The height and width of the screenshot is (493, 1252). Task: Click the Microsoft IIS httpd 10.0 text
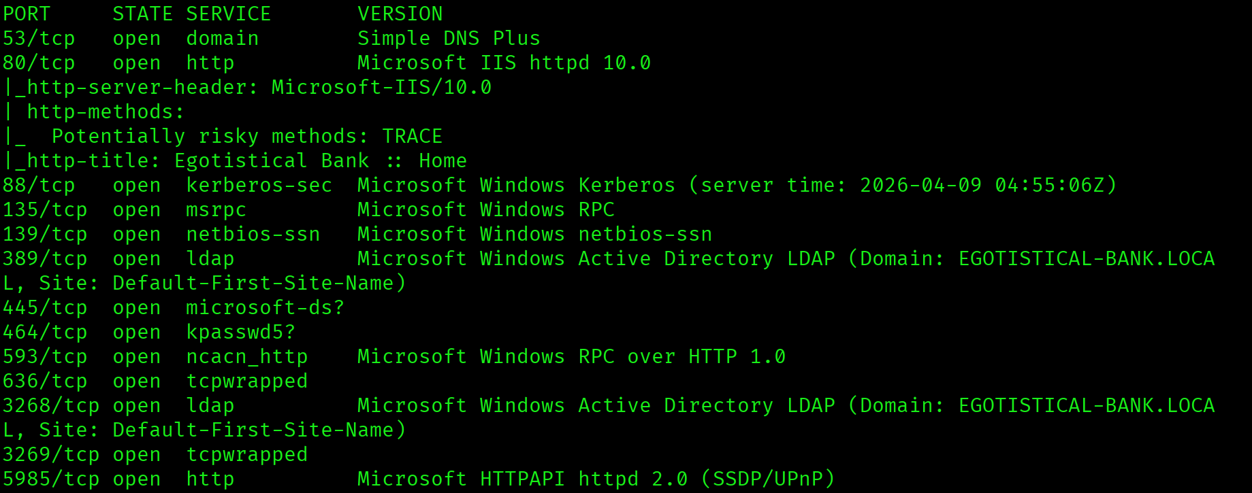click(504, 63)
